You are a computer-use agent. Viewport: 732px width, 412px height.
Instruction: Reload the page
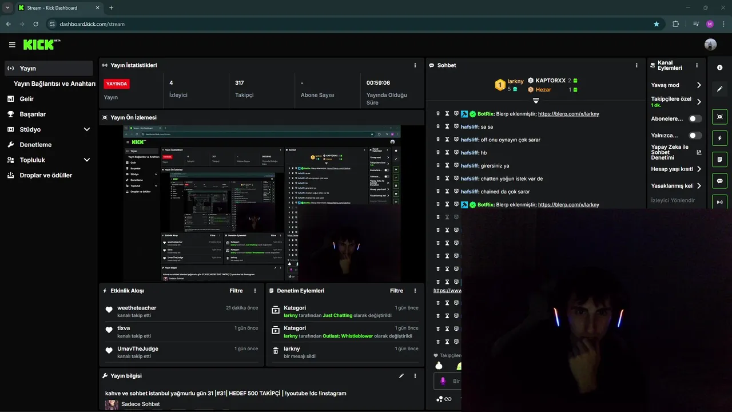(x=35, y=24)
